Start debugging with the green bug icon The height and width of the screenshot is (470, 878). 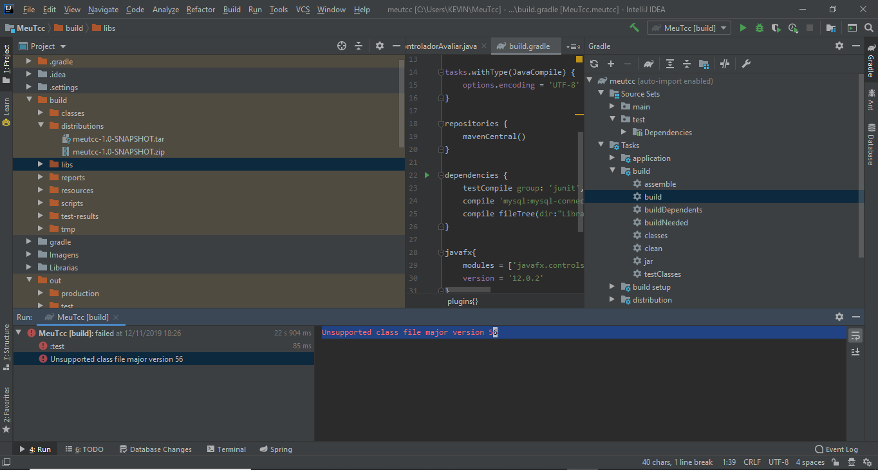[x=760, y=28]
